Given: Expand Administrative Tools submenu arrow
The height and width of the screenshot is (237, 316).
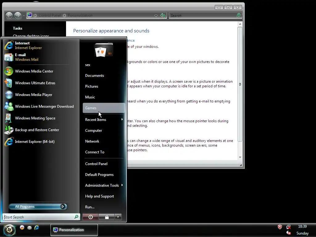Looking at the screenshot, I should click(x=122, y=185).
